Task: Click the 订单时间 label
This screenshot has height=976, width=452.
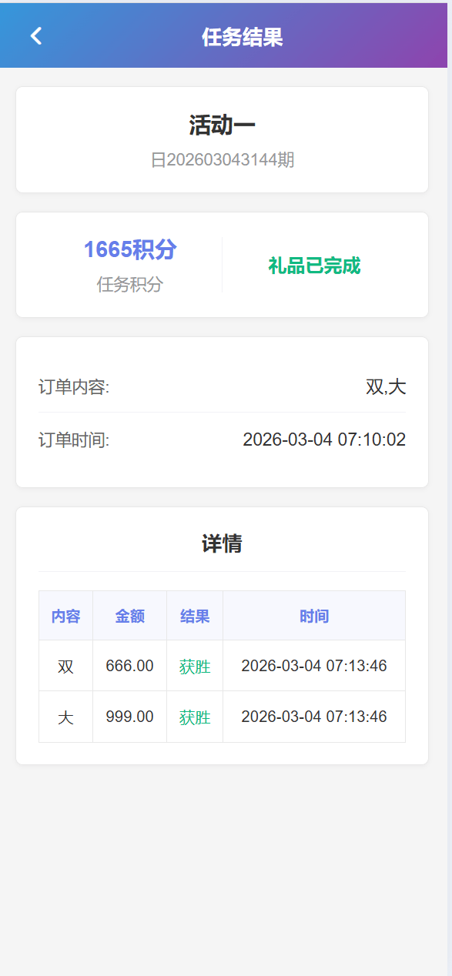Action: 74,440
